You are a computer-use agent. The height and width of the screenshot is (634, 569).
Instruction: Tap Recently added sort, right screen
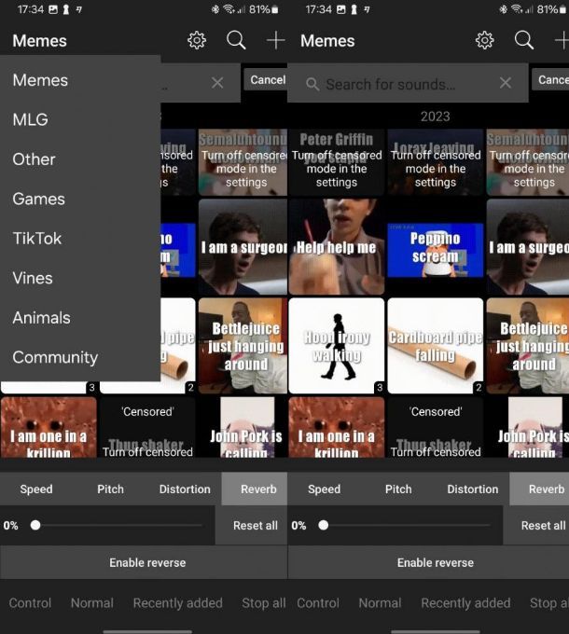click(x=465, y=603)
